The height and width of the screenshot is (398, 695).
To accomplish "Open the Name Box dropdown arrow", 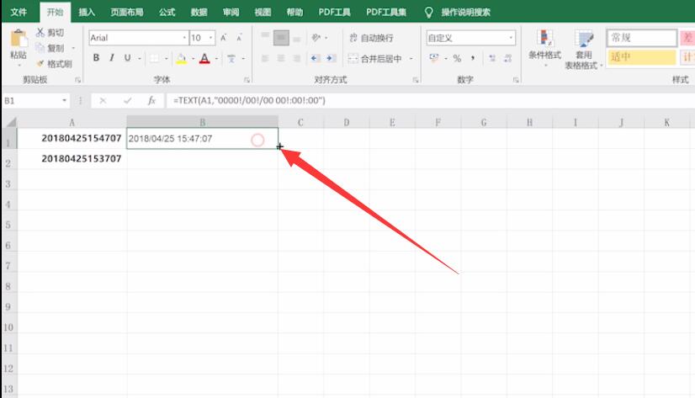I will click(x=64, y=101).
